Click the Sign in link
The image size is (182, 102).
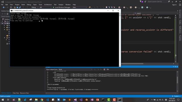174,5
